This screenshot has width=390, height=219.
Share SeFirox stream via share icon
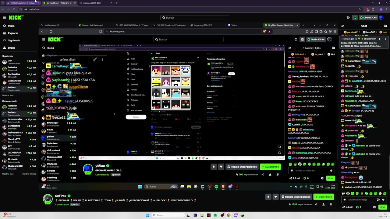[x=316, y=204]
